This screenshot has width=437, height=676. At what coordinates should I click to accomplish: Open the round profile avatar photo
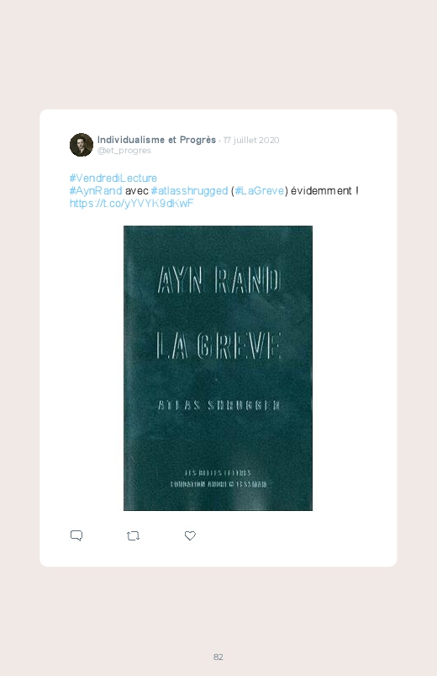82,145
